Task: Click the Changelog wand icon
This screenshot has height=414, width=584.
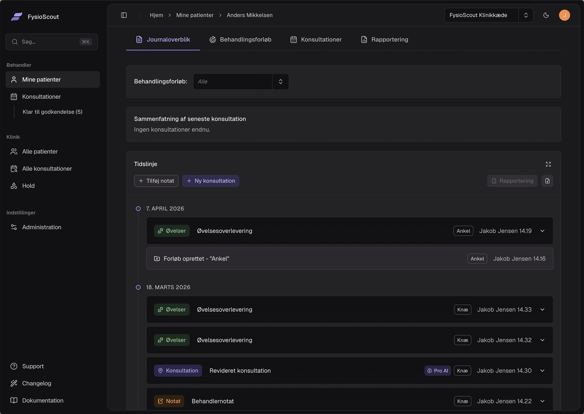Action: [14, 383]
